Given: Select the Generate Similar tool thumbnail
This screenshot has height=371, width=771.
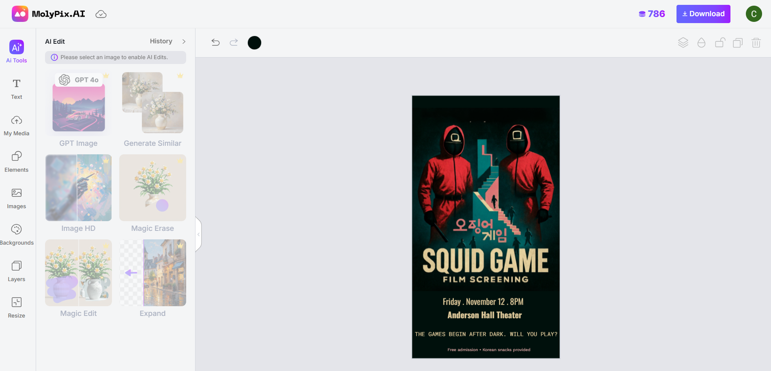Looking at the screenshot, I should [x=152, y=102].
